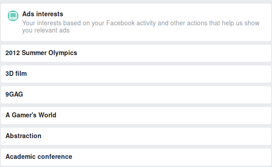This screenshot has height=167, width=272.
Task: Click the gray ads description text
Action: 141,27
